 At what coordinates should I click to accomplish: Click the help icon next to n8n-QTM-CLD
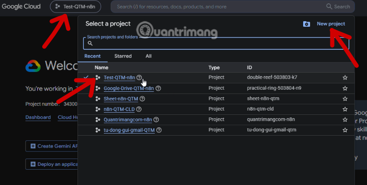click(139, 109)
